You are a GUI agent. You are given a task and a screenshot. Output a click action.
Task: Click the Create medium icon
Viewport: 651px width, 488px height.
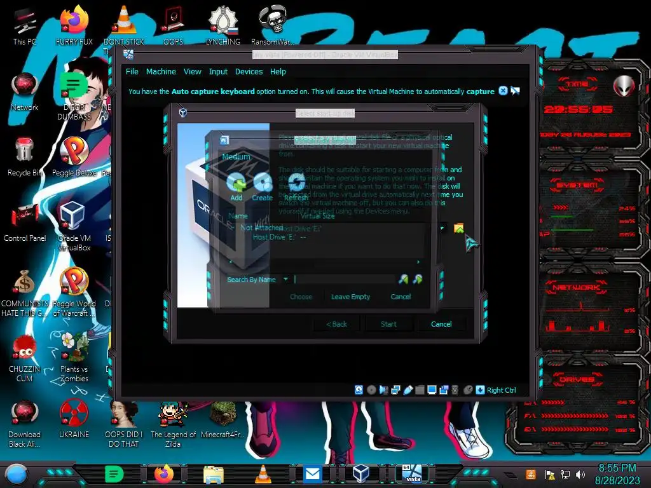point(263,183)
